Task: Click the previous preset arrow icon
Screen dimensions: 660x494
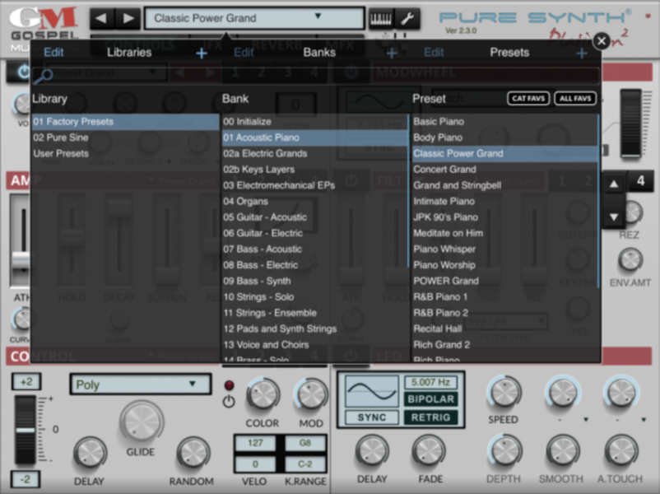Action: click(x=100, y=16)
